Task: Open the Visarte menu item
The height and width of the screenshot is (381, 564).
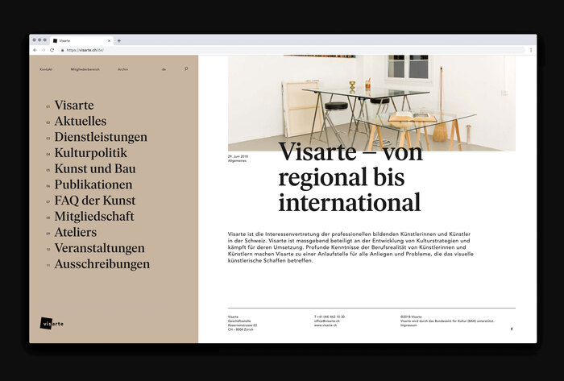Action: 74,105
